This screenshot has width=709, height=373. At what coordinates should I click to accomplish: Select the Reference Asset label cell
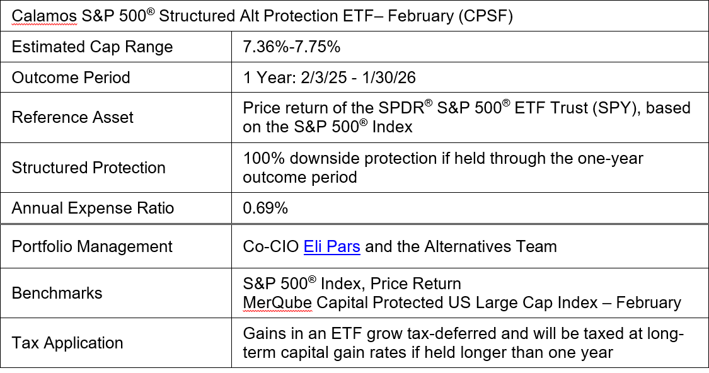point(116,118)
